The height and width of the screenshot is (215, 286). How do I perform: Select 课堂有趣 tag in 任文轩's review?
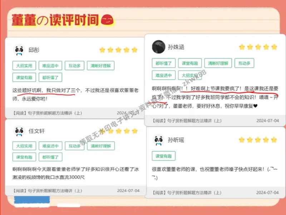coord(24,157)
